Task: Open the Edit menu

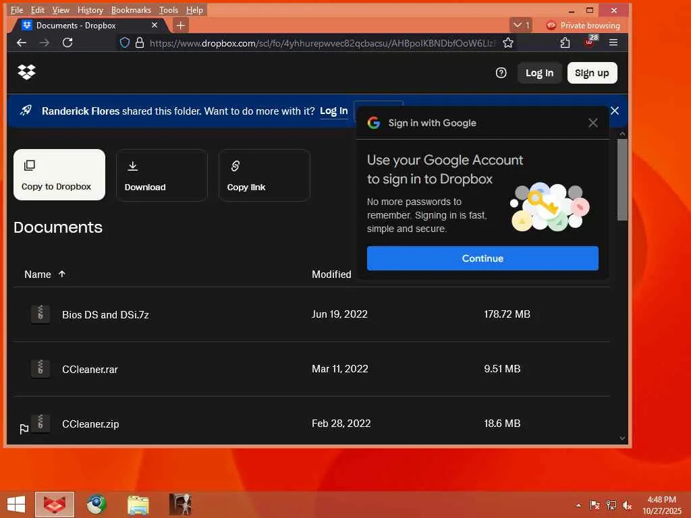Action: [x=38, y=9]
